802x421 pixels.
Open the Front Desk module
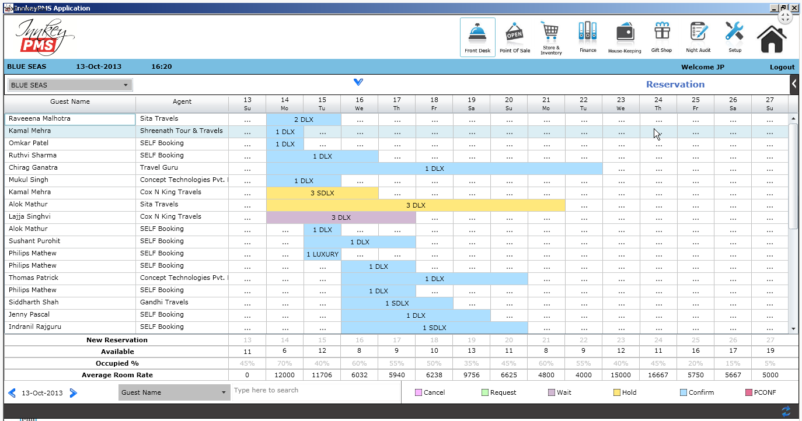click(477, 35)
